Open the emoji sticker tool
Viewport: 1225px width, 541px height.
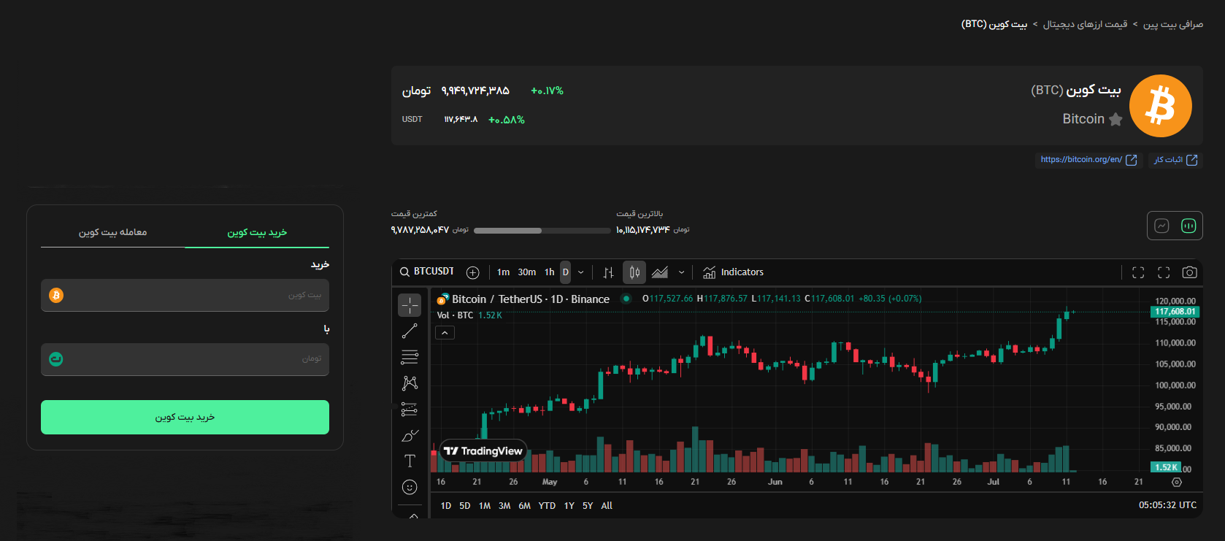tap(410, 487)
